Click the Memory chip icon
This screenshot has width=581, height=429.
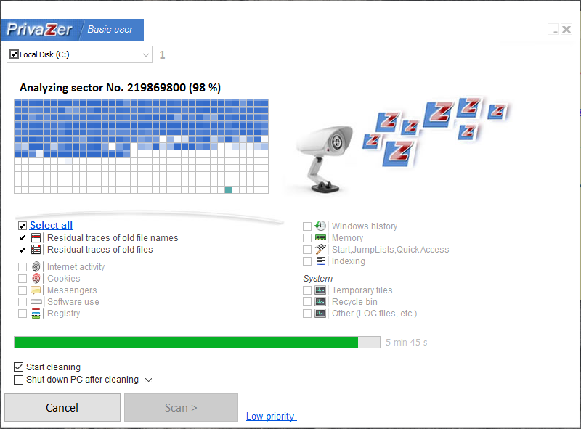coord(320,237)
